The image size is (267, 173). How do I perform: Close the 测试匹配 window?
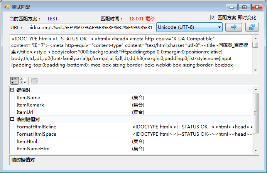click(257, 7)
